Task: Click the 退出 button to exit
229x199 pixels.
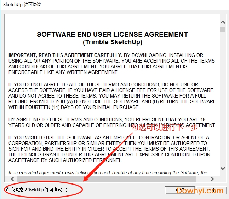Action: [x=211, y=190]
